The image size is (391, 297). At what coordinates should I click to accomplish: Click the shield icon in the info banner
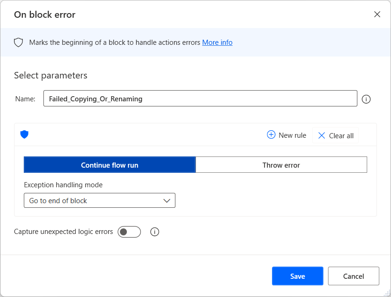18,42
